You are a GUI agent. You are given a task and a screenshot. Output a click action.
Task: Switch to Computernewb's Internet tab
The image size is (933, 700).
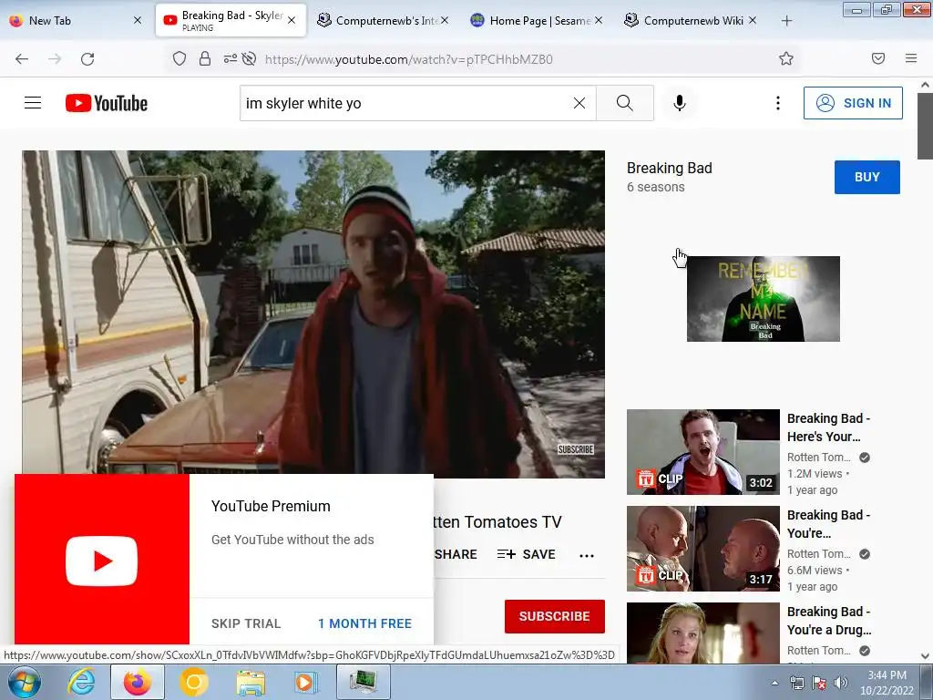(x=383, y=20)
